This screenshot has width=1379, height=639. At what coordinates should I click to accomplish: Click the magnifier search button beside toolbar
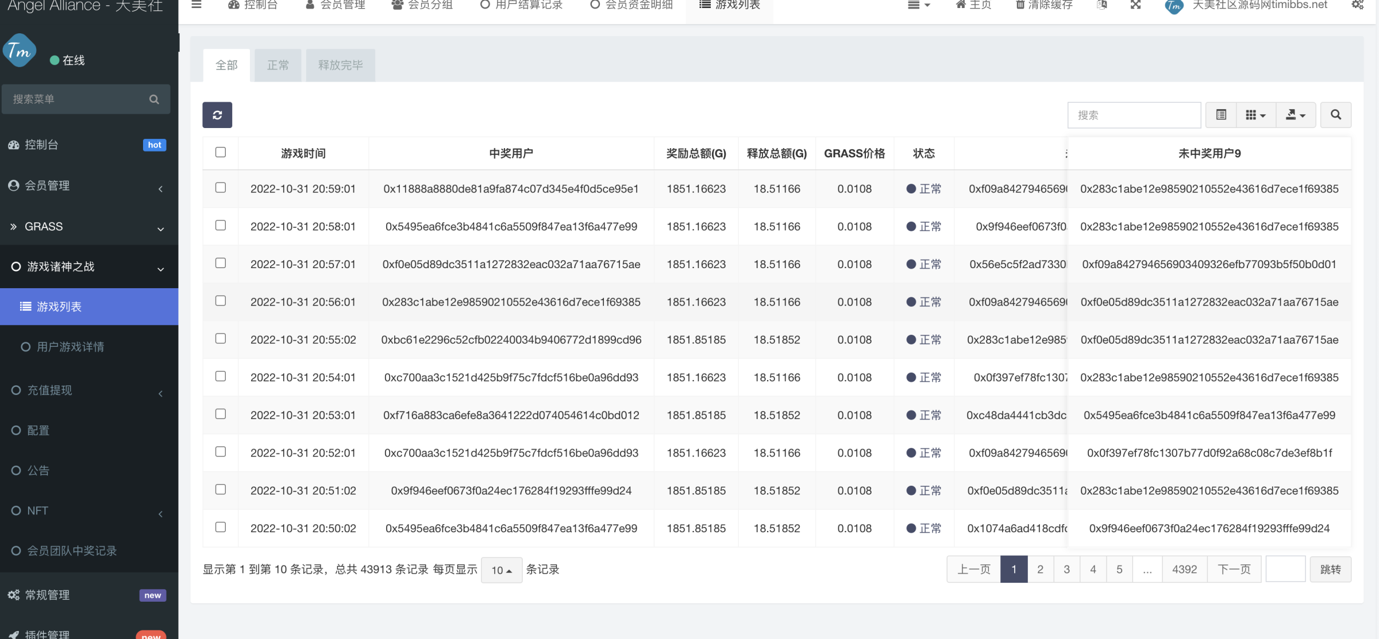[1335, 115]
